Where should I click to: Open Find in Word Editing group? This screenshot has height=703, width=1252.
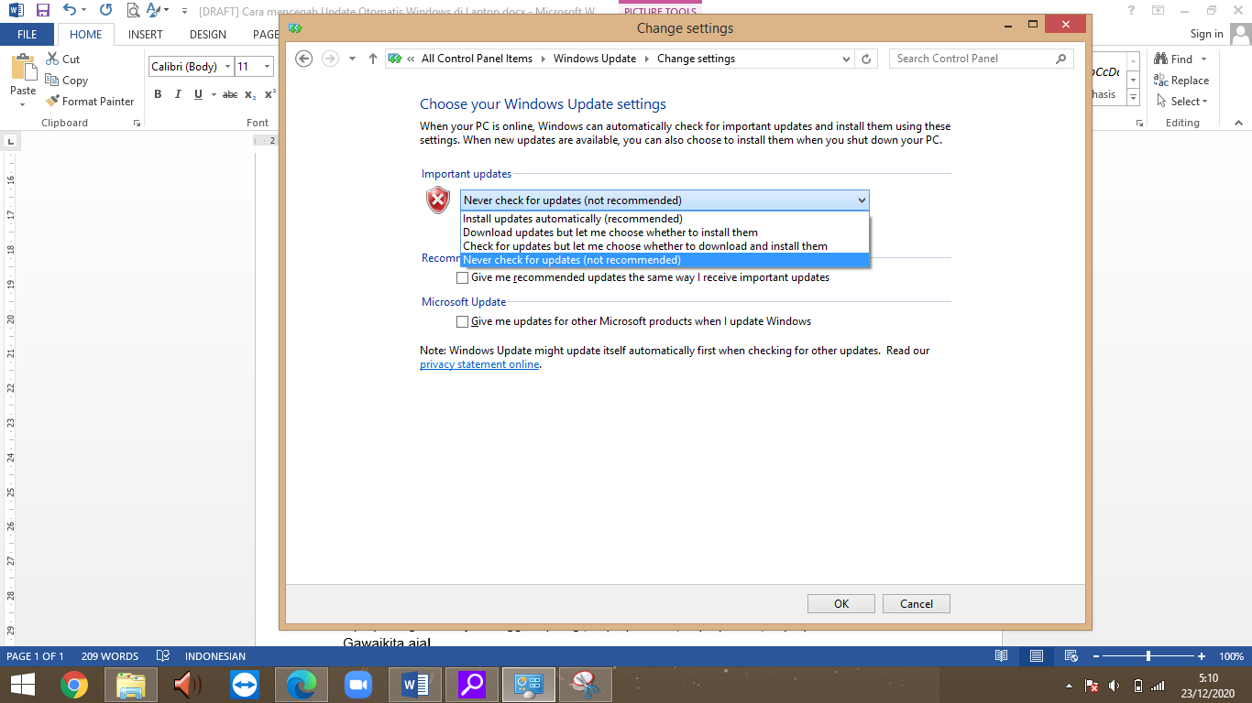[1173, 59]
